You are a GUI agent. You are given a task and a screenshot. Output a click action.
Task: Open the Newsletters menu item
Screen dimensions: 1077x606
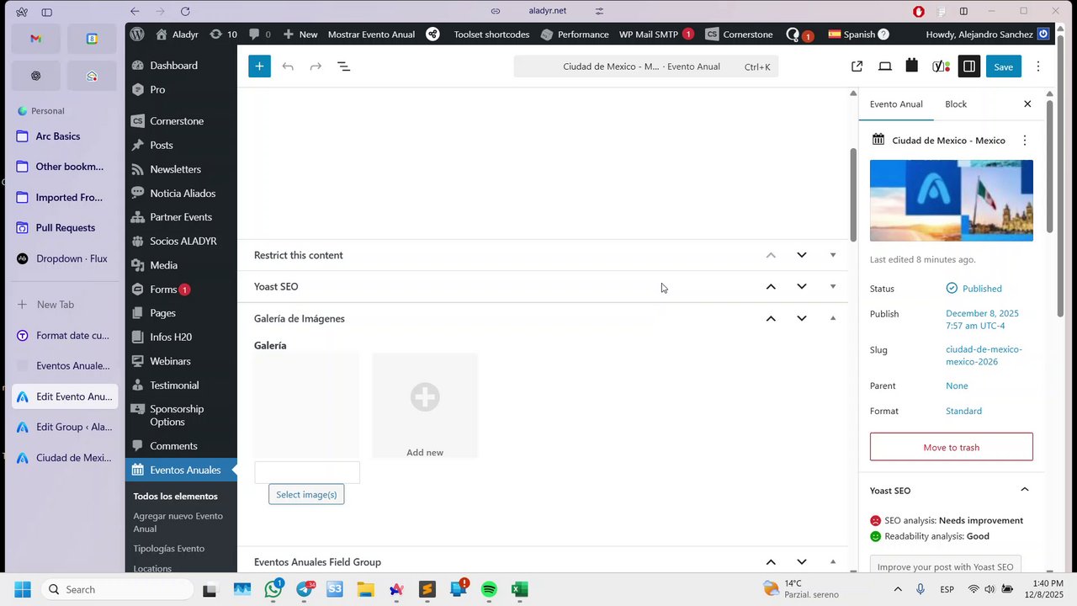point(175,169)
